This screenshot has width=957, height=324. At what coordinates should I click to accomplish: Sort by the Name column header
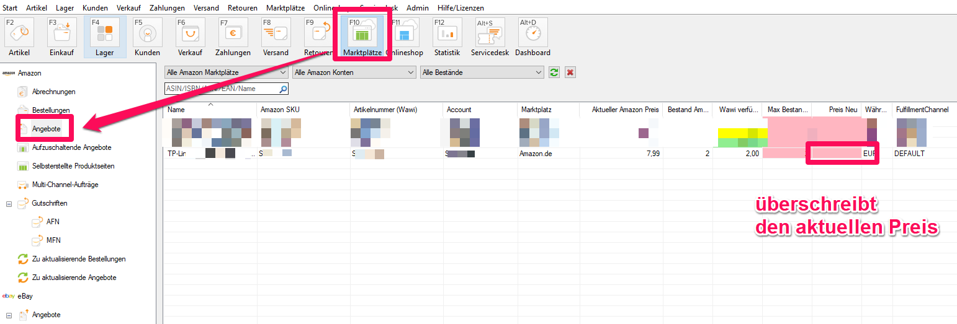[210, 110]
